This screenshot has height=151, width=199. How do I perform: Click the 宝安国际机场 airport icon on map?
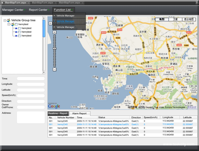click(86, 36)
